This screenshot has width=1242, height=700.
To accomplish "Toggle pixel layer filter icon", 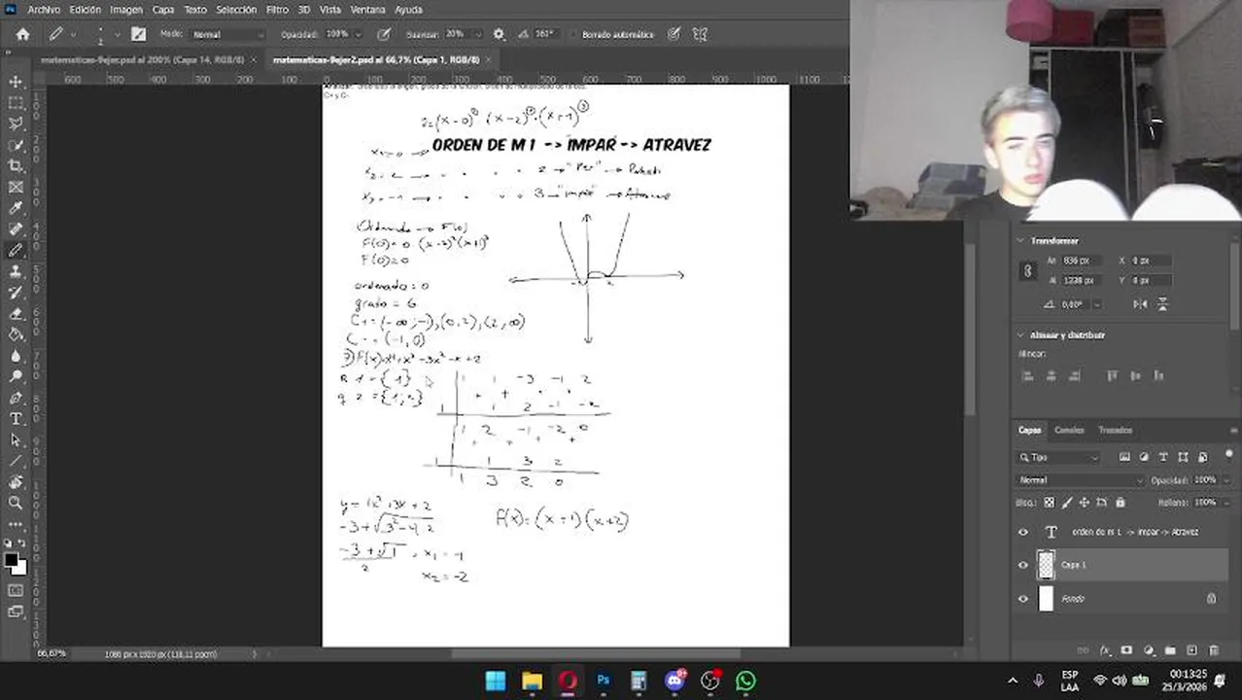I will click(1124, 457).
